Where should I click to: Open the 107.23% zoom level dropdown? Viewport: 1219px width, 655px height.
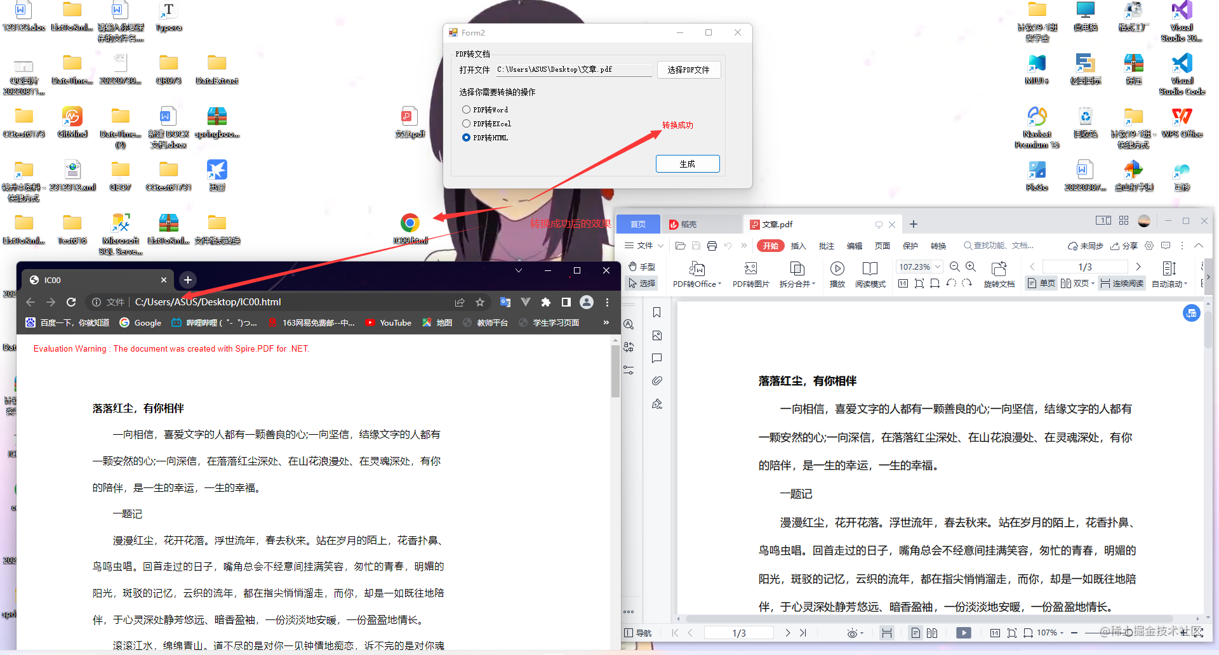(x=919, y=267)
